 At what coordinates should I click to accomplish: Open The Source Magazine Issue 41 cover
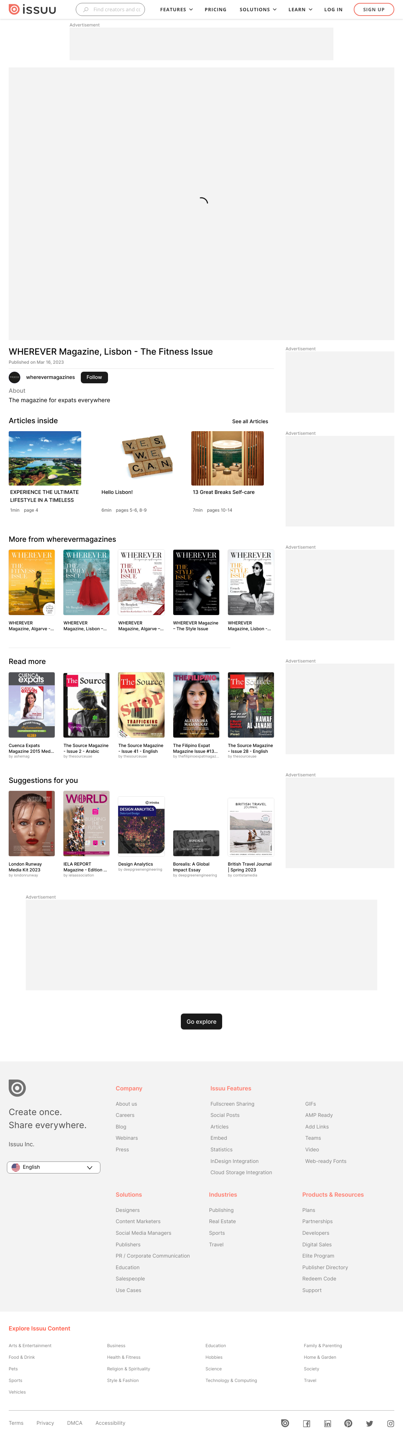click(x=141, y=705)
